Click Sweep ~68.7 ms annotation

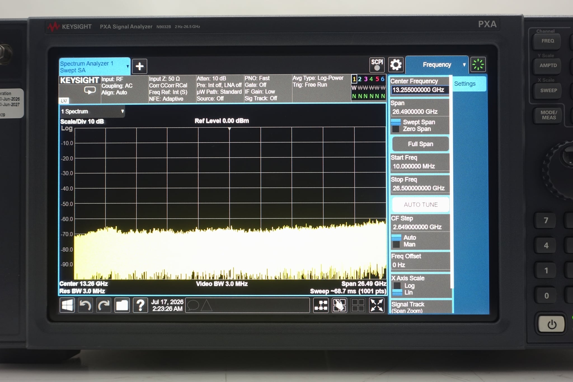(348, 291)
